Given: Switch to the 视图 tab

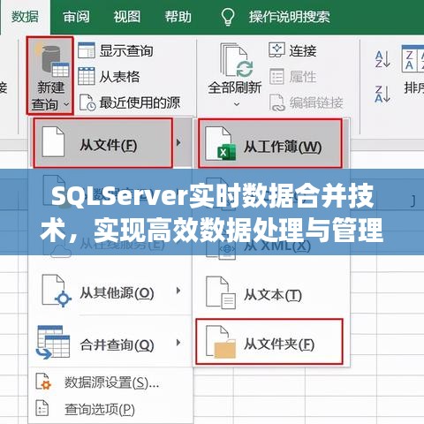Looking at the screenshot, I should 127,17.
